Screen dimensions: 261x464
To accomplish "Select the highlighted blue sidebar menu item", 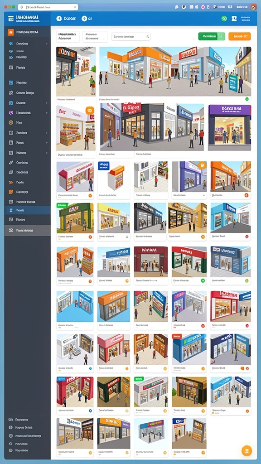I will pos(27,210).
